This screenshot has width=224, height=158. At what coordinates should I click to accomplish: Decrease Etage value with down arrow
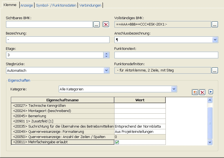(x=106, y=56)
